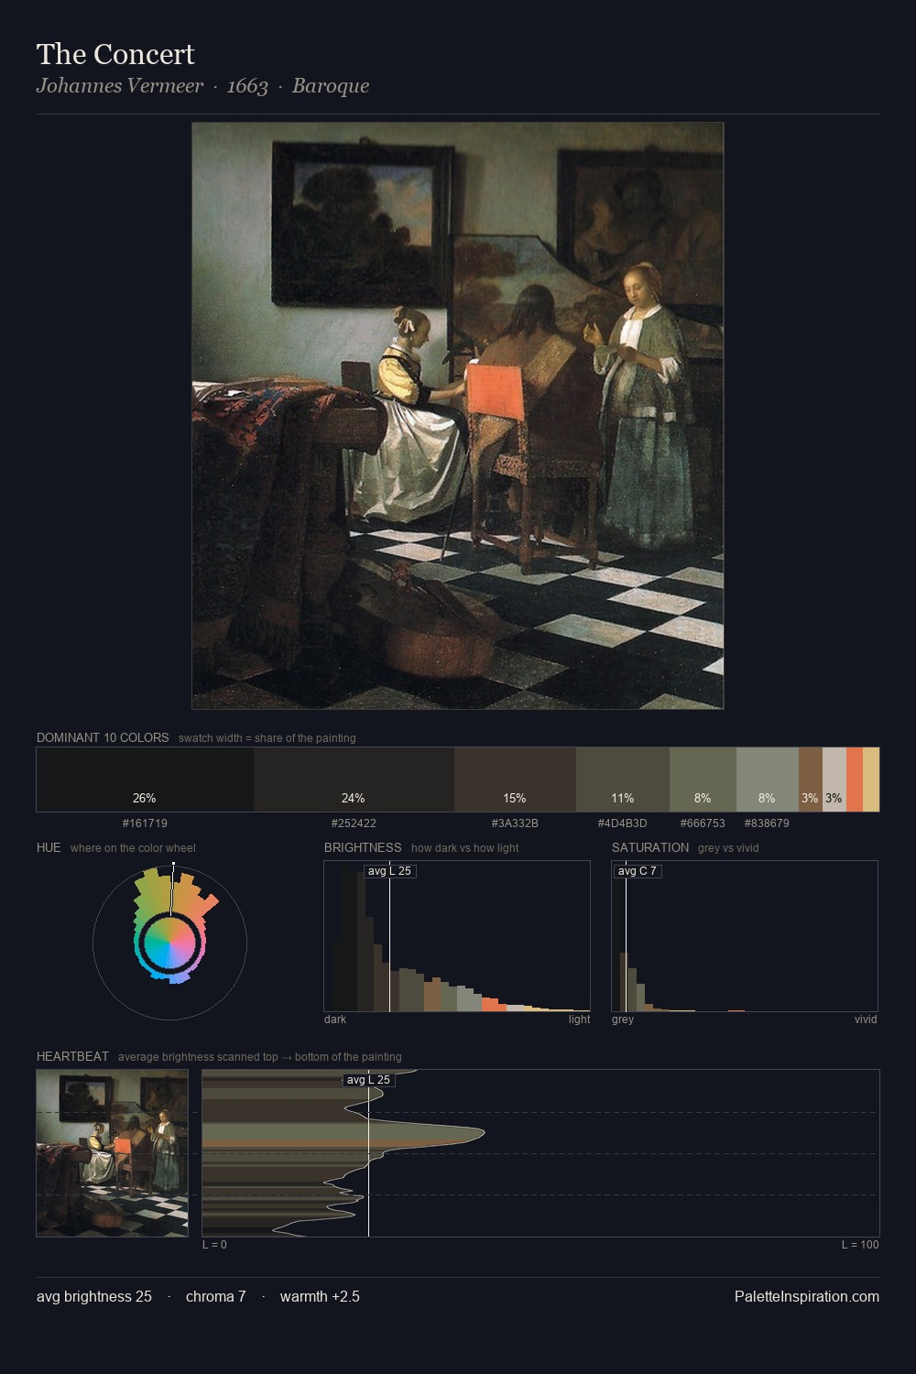Click 'avg brightness 25' in the footer
Viewport: 916px width, 1374px height.
click(94, 1296)
